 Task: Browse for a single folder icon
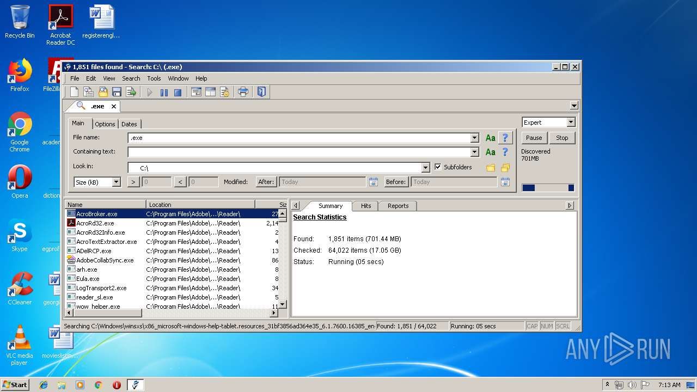(491, 168)
